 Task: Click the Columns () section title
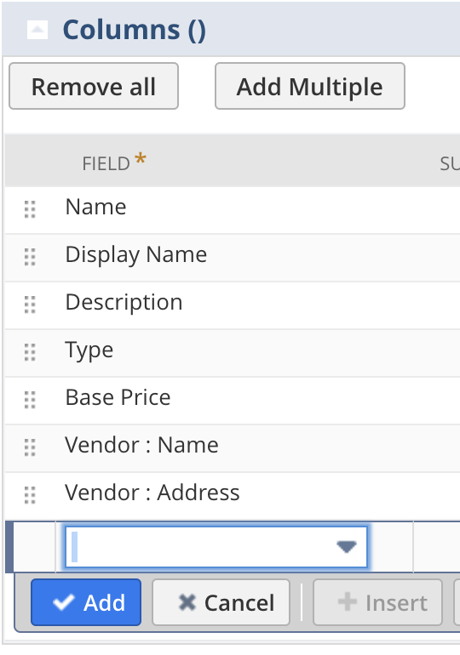click(135, 30)
